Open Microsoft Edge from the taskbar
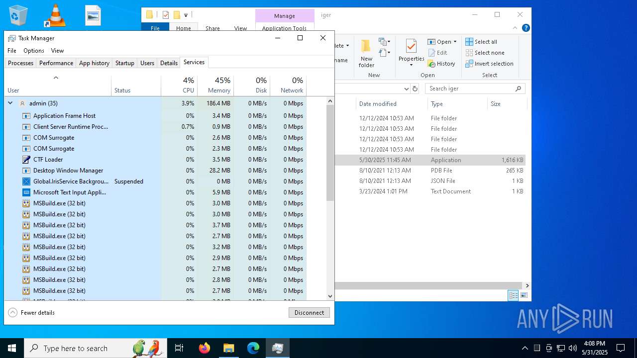637x358 pixels. pos(253,348)
